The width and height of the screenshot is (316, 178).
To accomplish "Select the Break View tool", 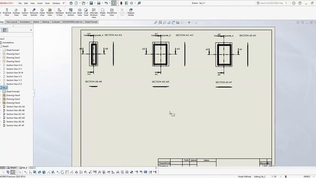I will pyautogui.click(x=80, y=12).
